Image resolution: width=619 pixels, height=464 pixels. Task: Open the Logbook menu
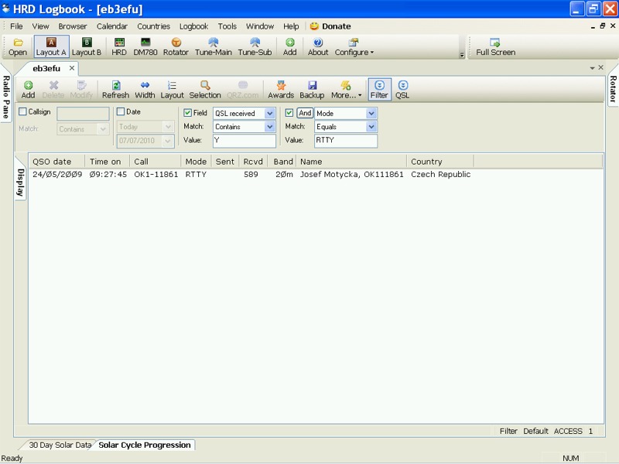[194, 26]
